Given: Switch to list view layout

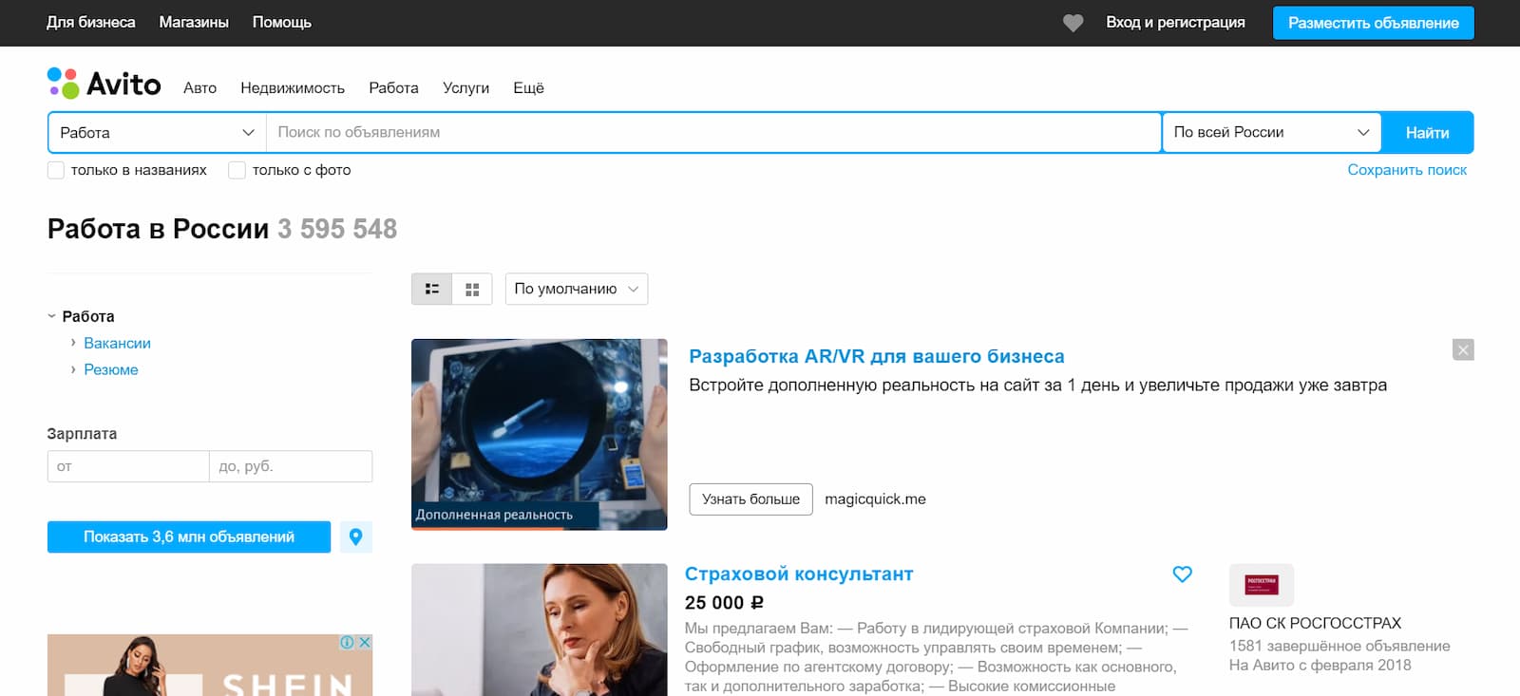Looking at the screenshot, I should 432,289.
